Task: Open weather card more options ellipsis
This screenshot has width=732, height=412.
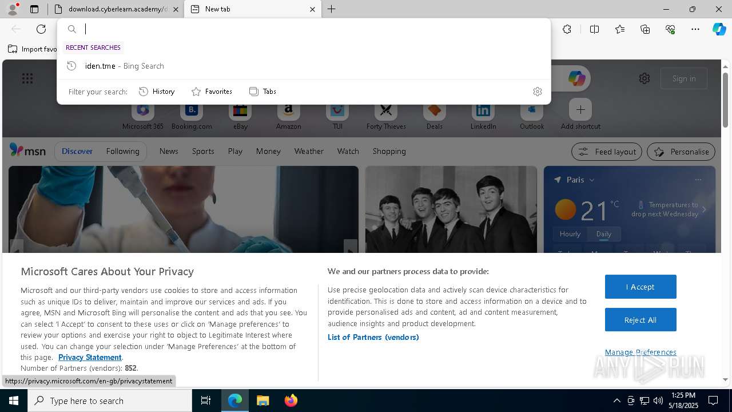Action: tap(698, 180)
